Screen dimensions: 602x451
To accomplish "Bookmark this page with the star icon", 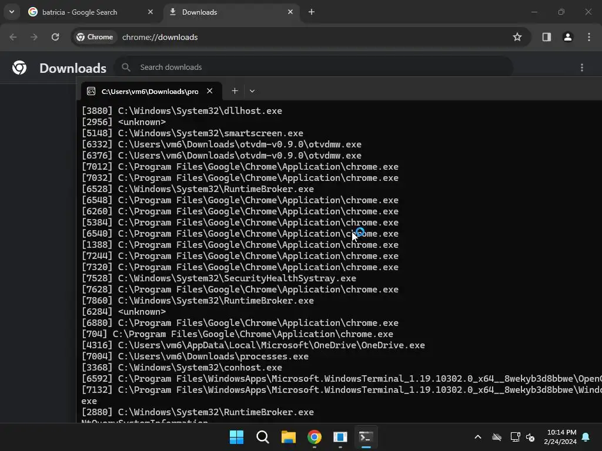I will pyautogui.click(x=517, y=37).
